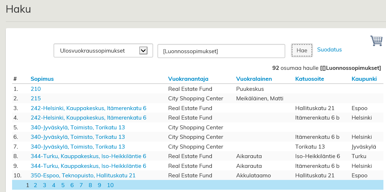Open 344-Turku contract in row 8
Screen dimensions: 386x192
coord(88,156)
